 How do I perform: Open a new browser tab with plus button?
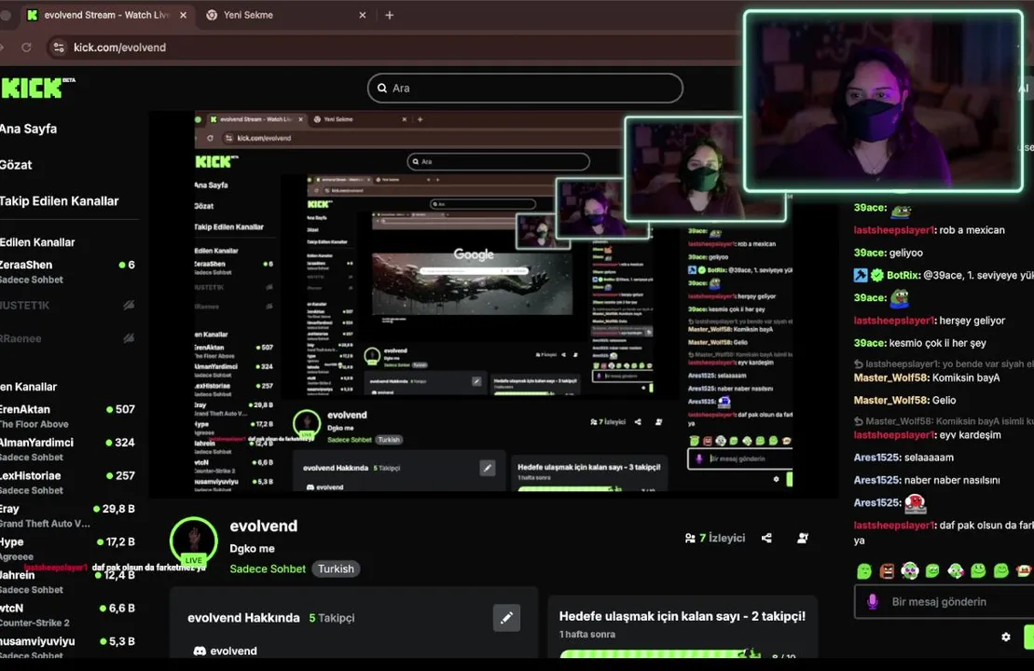[x=389, y=15]
